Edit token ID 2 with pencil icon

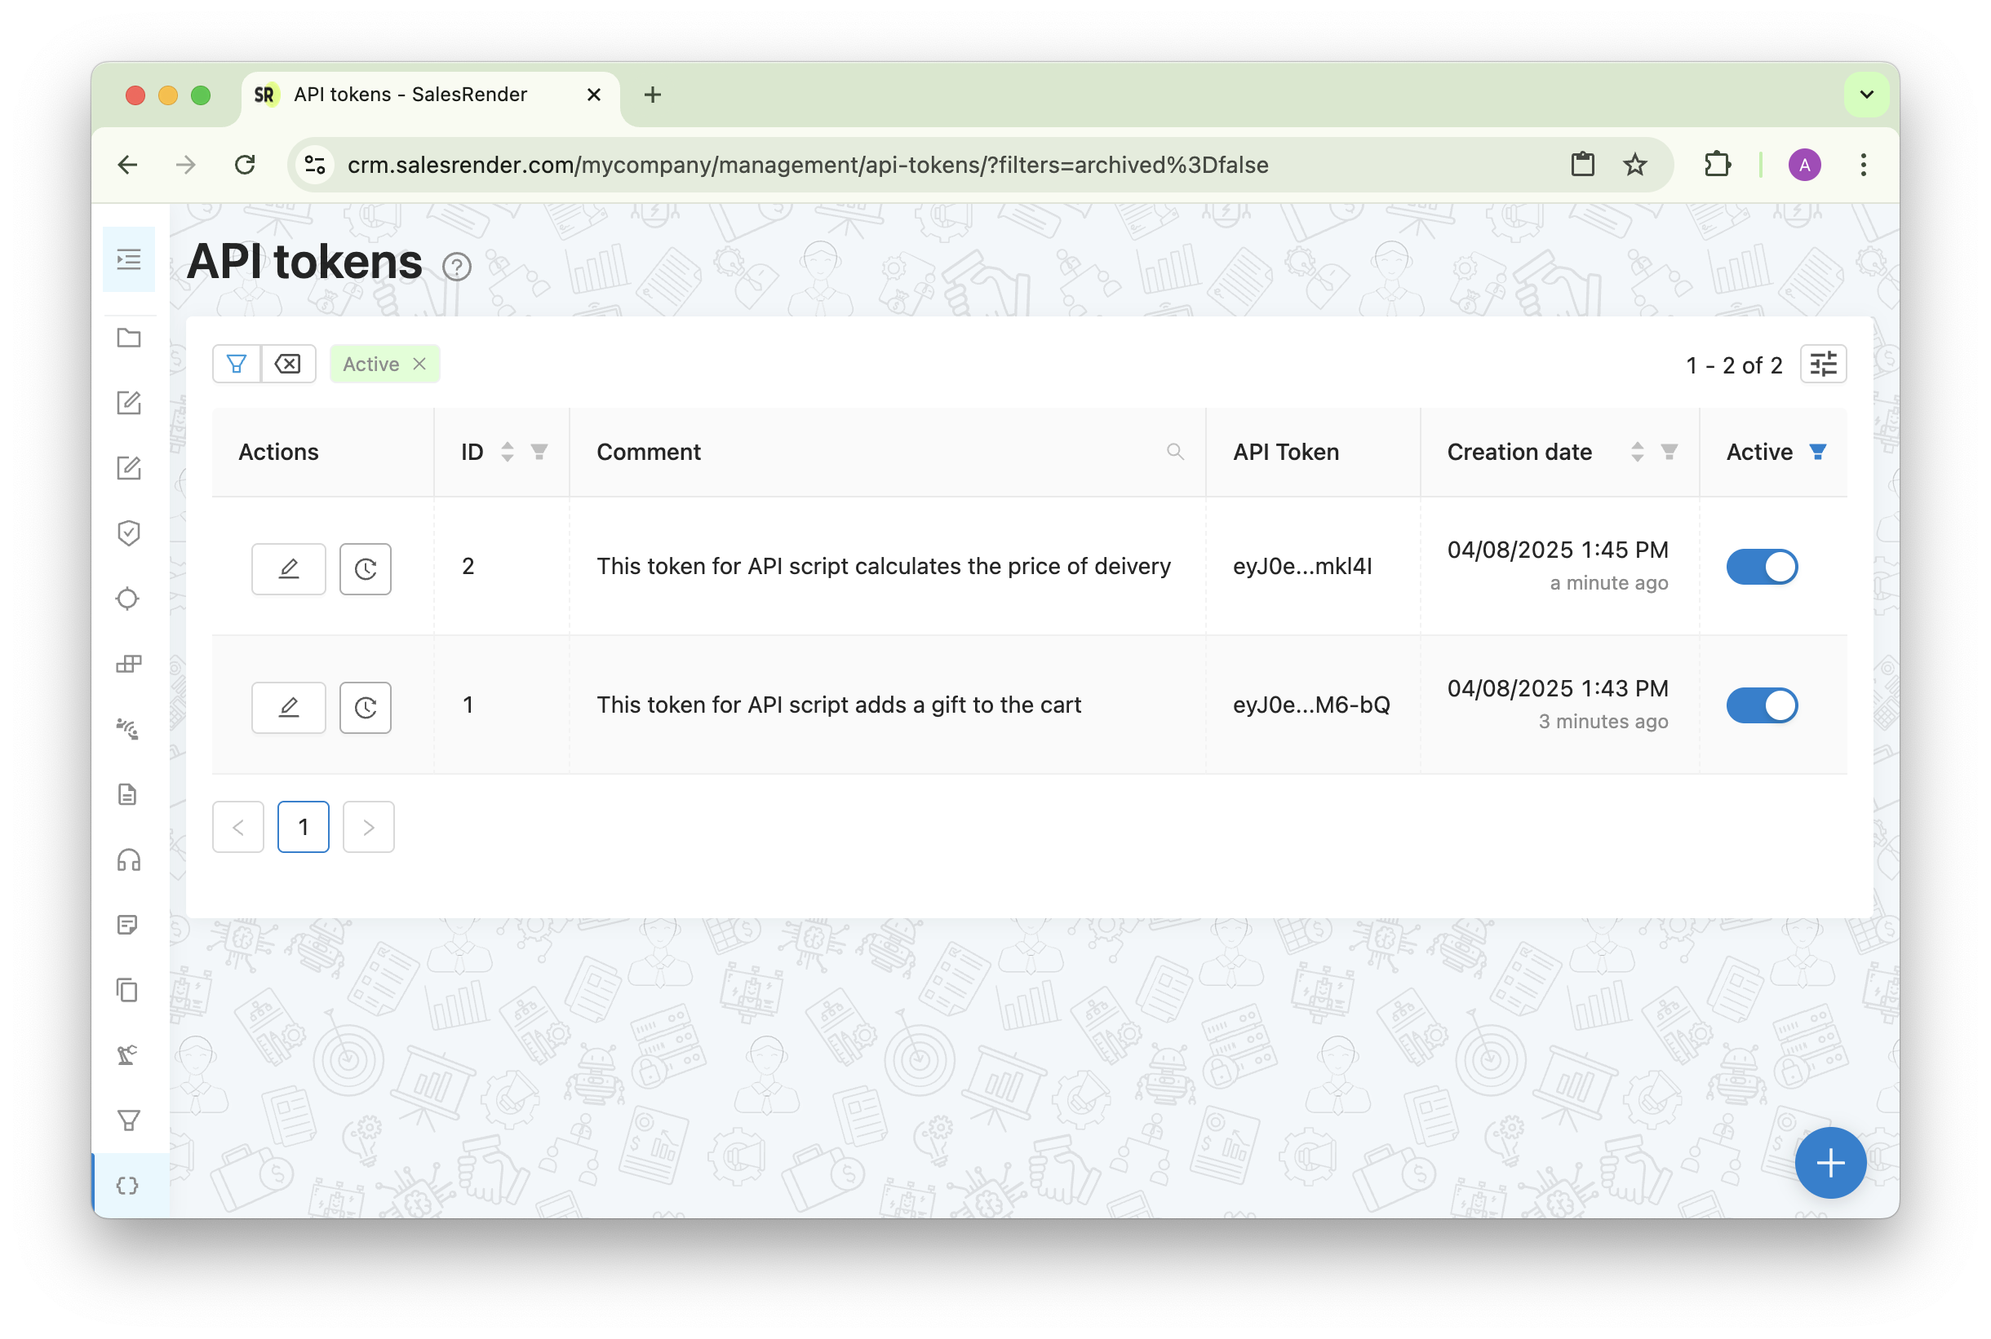click(289, 568)
